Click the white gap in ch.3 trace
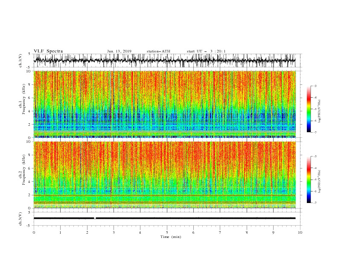Image resolution: width=338 pixels, height=261 pixels. 95,218
